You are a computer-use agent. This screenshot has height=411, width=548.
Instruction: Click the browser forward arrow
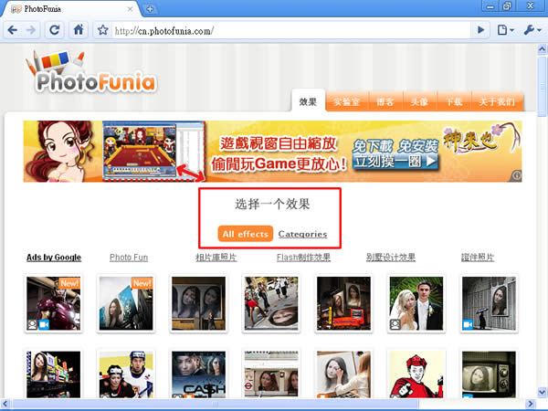(31, 30)
